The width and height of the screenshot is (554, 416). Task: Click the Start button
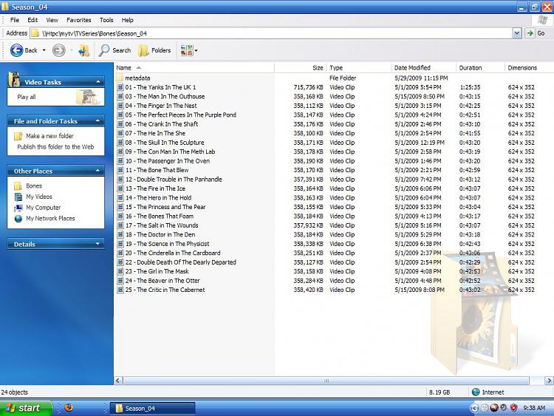click(x=26, y=408)
